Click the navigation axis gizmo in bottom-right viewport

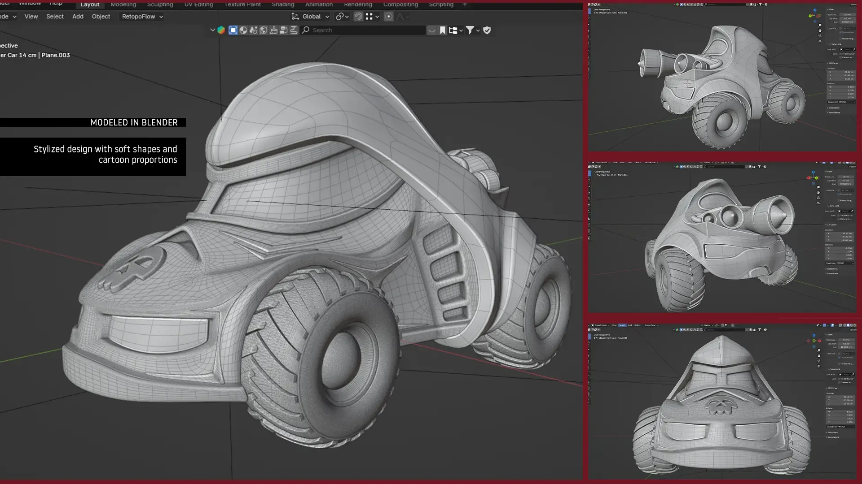point(814,341)
